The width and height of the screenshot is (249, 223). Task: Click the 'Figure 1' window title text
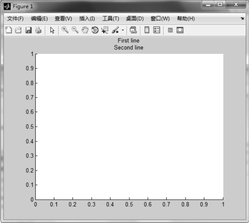(23, 7)
